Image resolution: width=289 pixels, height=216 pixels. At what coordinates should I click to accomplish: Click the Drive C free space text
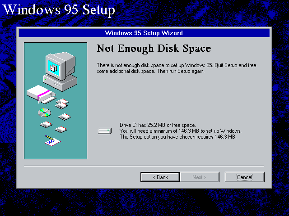(158, 125)
